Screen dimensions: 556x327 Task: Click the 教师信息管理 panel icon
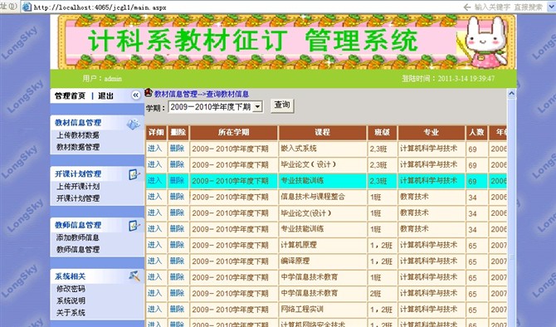pos(134,225)
